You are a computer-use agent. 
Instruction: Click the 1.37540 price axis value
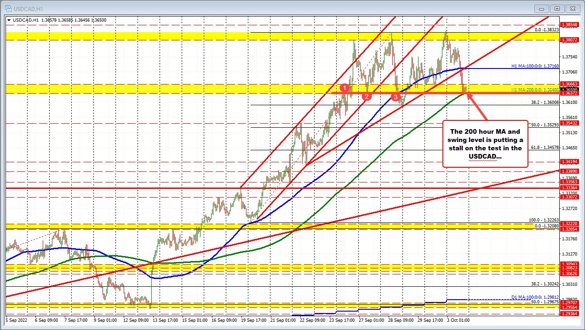(570, 57)
